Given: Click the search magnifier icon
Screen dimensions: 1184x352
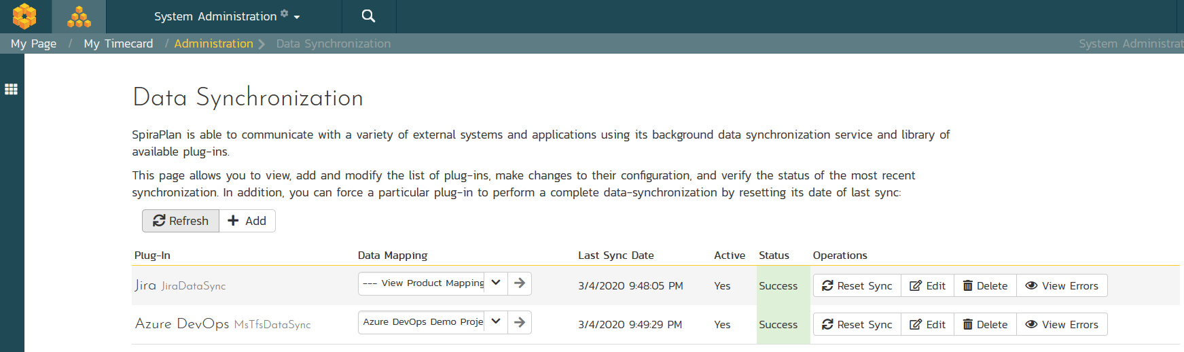Looking at the screenshot, I should tap(368, 16).
